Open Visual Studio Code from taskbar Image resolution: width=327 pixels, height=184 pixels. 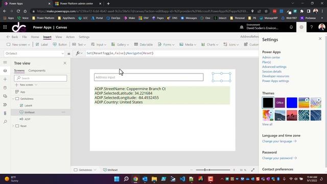point(182,179)
